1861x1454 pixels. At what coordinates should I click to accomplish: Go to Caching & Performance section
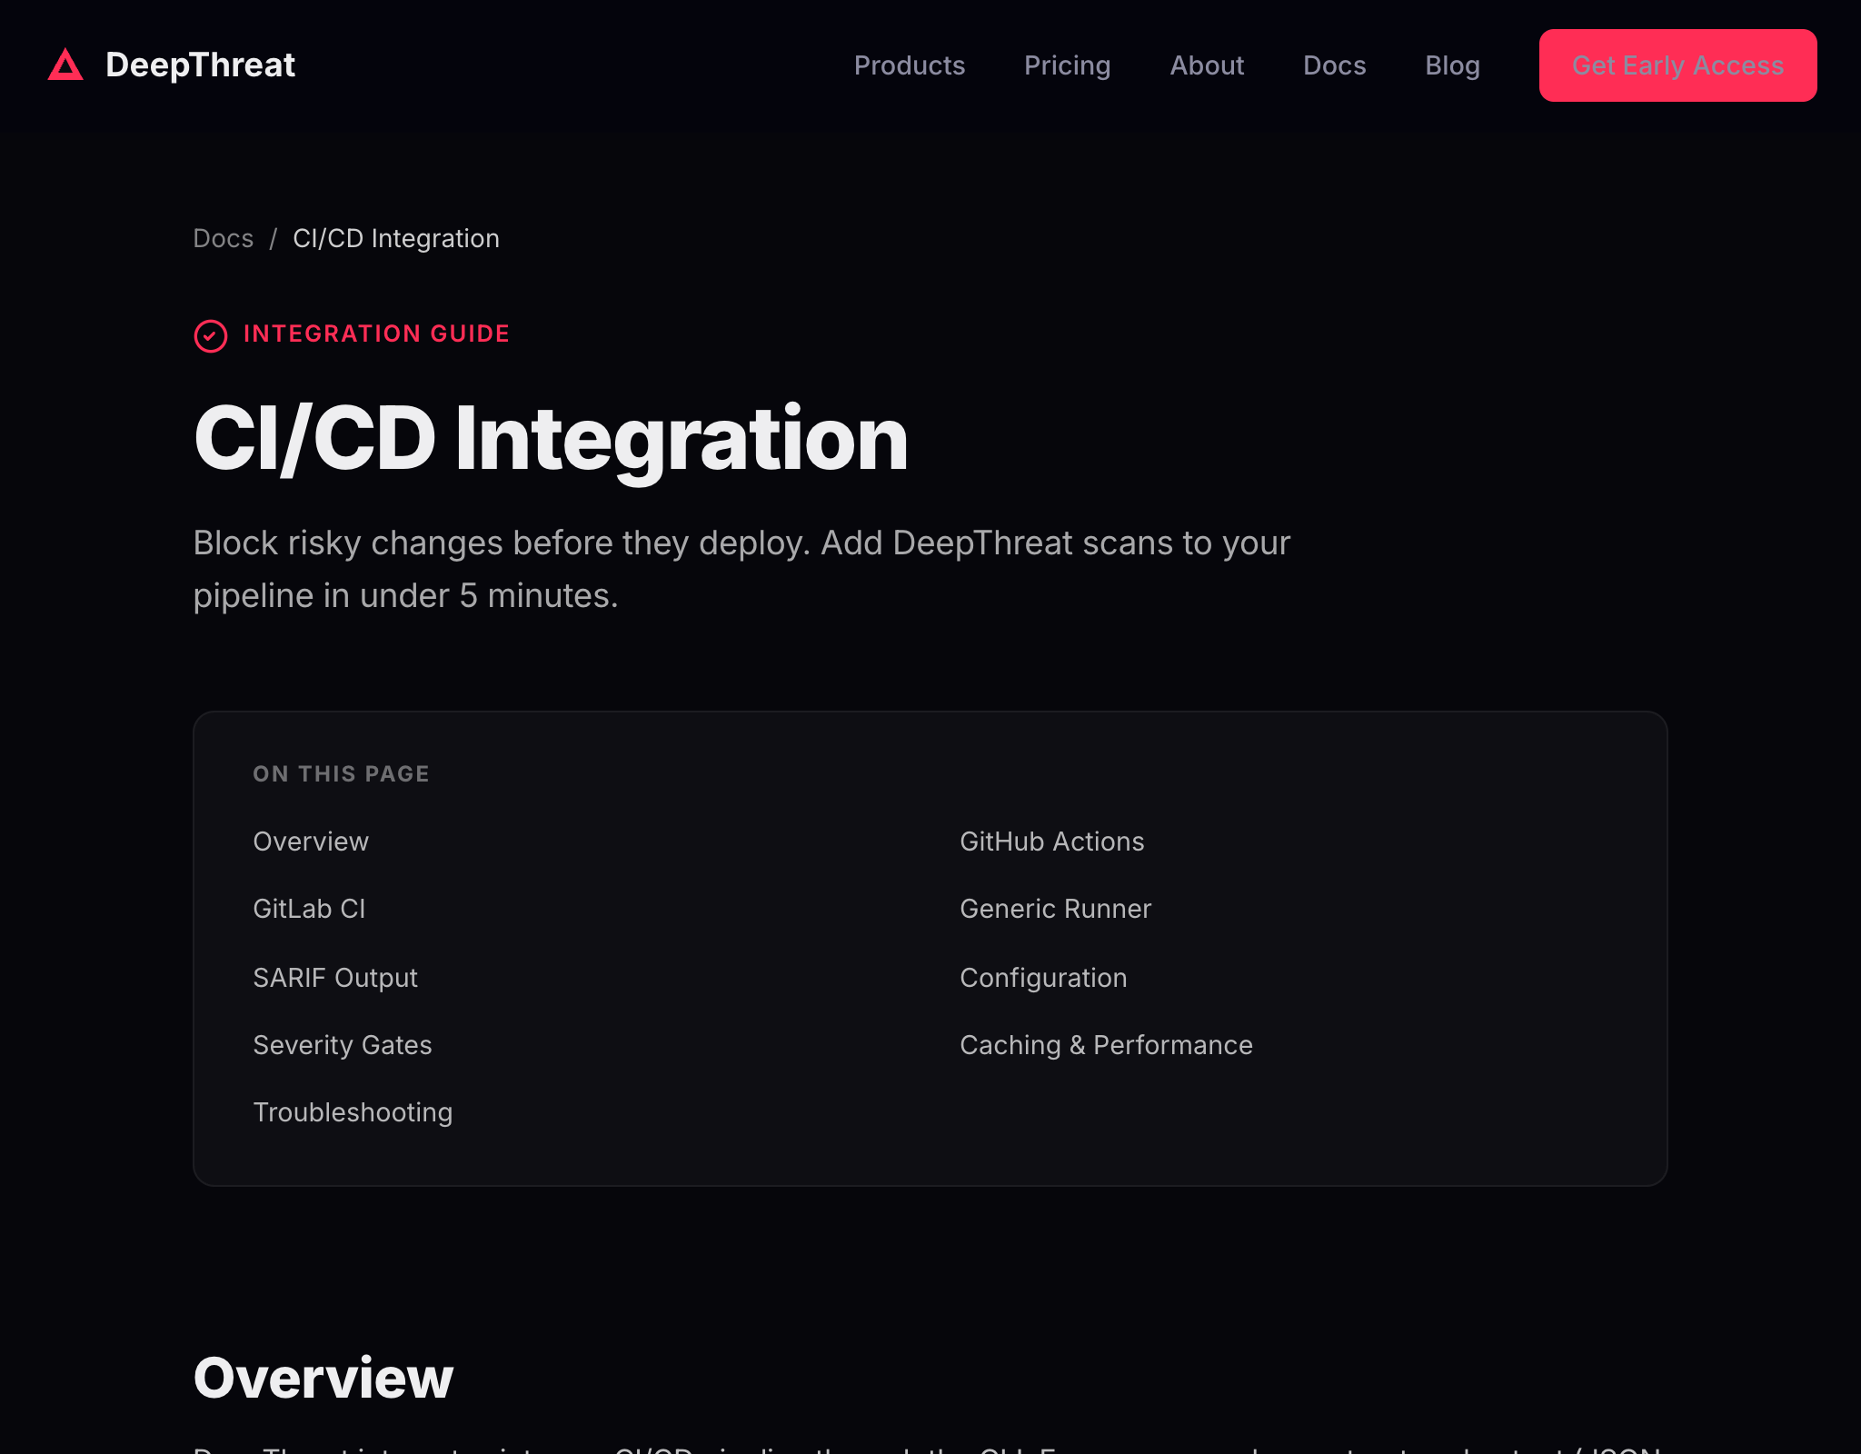pos(1106,1045)
